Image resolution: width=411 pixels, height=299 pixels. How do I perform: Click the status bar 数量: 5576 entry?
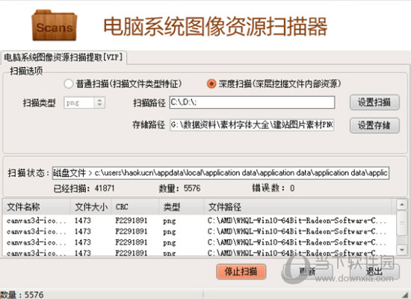pyautogui.click(x=22, y=295)
